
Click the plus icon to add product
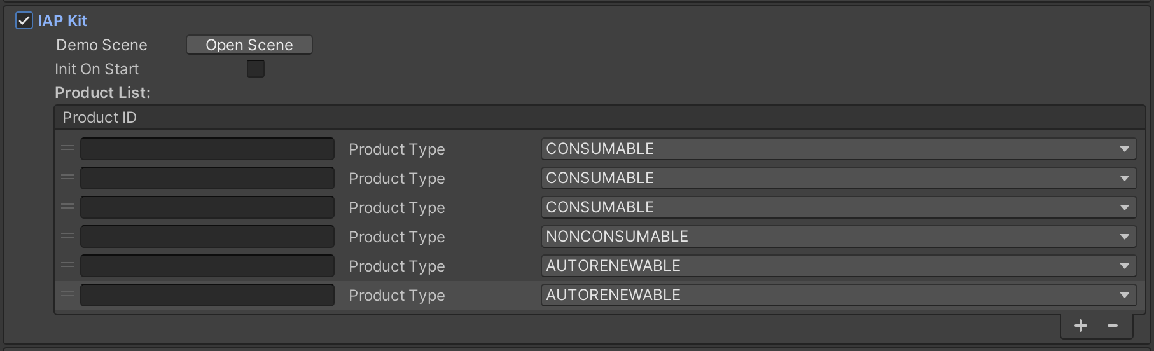point(1080,326)
